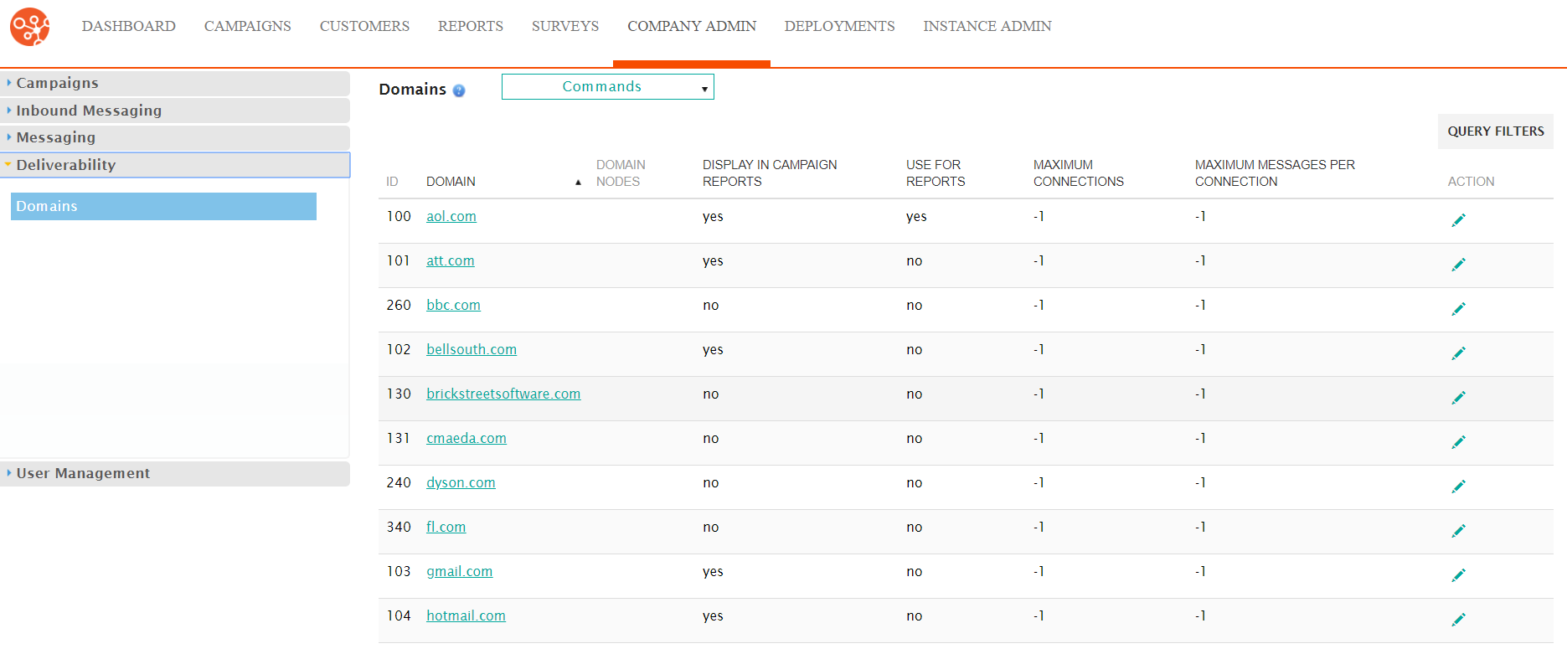Screen dimensions: 1567x654
Task: Expand the User Management section
Action: 175,473
